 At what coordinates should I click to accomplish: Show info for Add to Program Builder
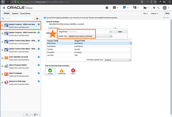point(39,65)
